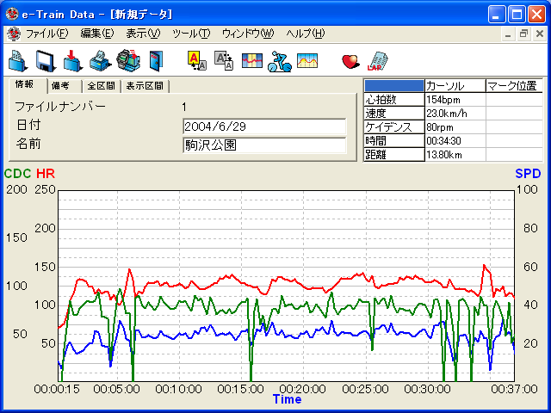The width and height of the screenshot is (551, 413).
Task: Open the ファイル(F) menu
Action: [46, 34]
